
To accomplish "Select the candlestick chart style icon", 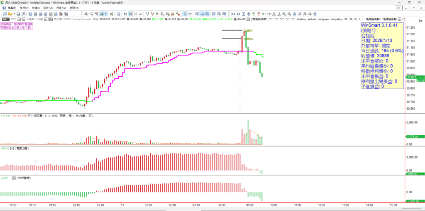I will coord(130,14).
